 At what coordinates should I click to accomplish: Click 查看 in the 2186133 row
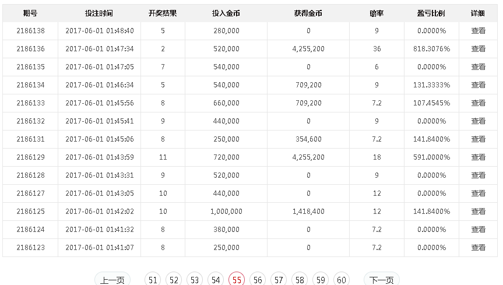click(478, 103)
